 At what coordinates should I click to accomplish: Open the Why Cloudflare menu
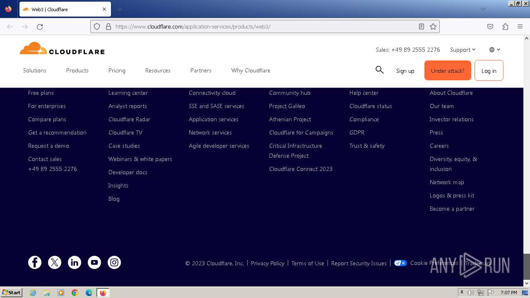pos(251,70)
